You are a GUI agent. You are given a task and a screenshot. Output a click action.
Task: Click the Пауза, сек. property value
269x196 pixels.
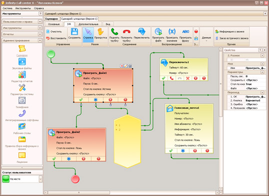256,76
